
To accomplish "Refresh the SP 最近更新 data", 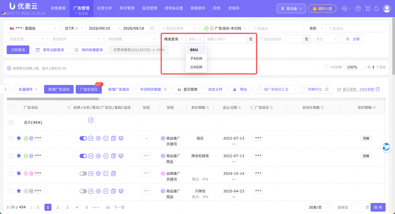I will tap(378, 89).
